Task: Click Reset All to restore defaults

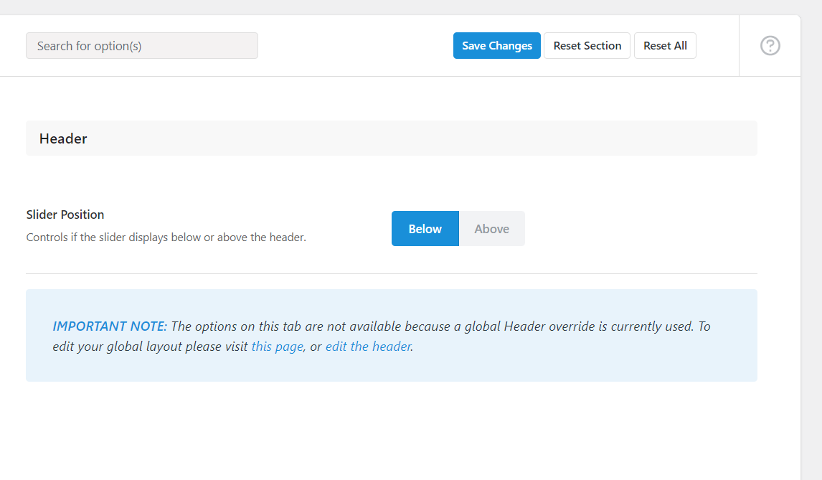Action: 665,46
